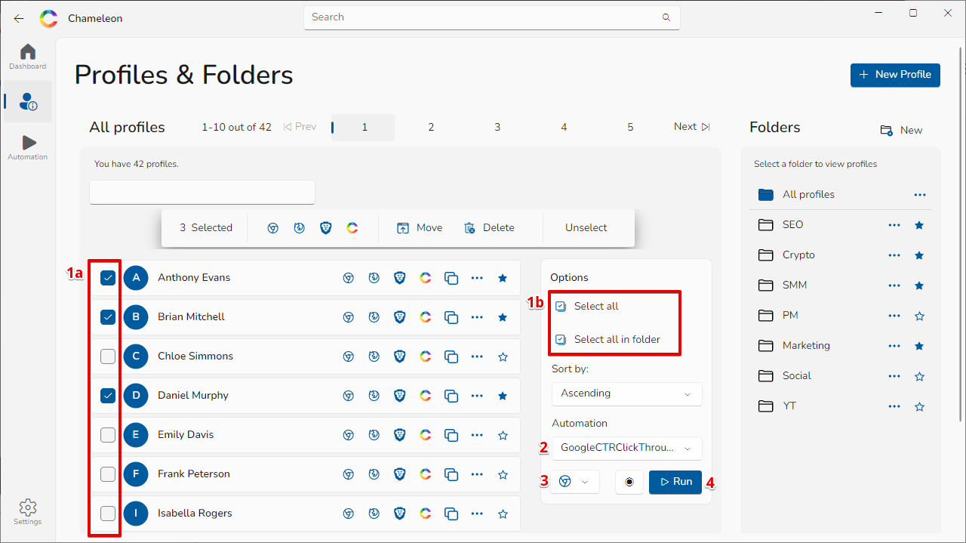966x543 pixels.
Task: Click the top Search field
Action: click(492, 17)
